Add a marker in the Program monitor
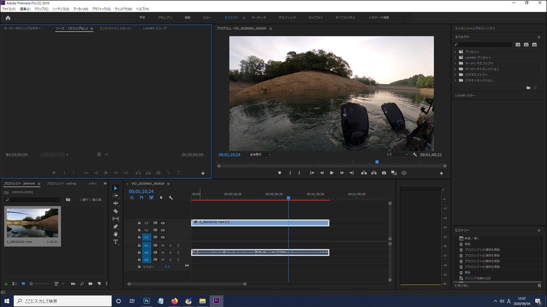547x307 pixels. pos(279,173)
